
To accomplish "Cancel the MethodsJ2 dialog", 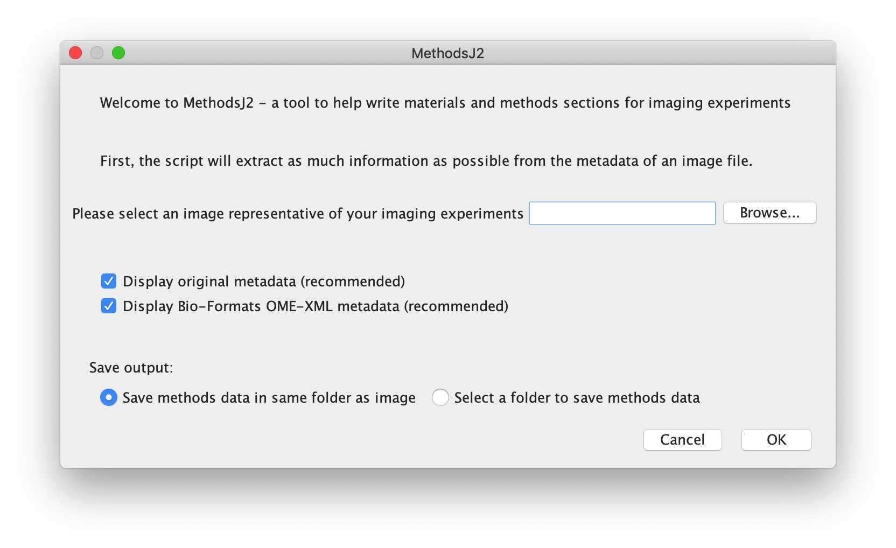I will tap(682, 440).
